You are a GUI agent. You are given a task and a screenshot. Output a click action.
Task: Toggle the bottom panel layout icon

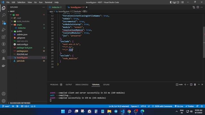pyautogui.click(x=174, y=2)
